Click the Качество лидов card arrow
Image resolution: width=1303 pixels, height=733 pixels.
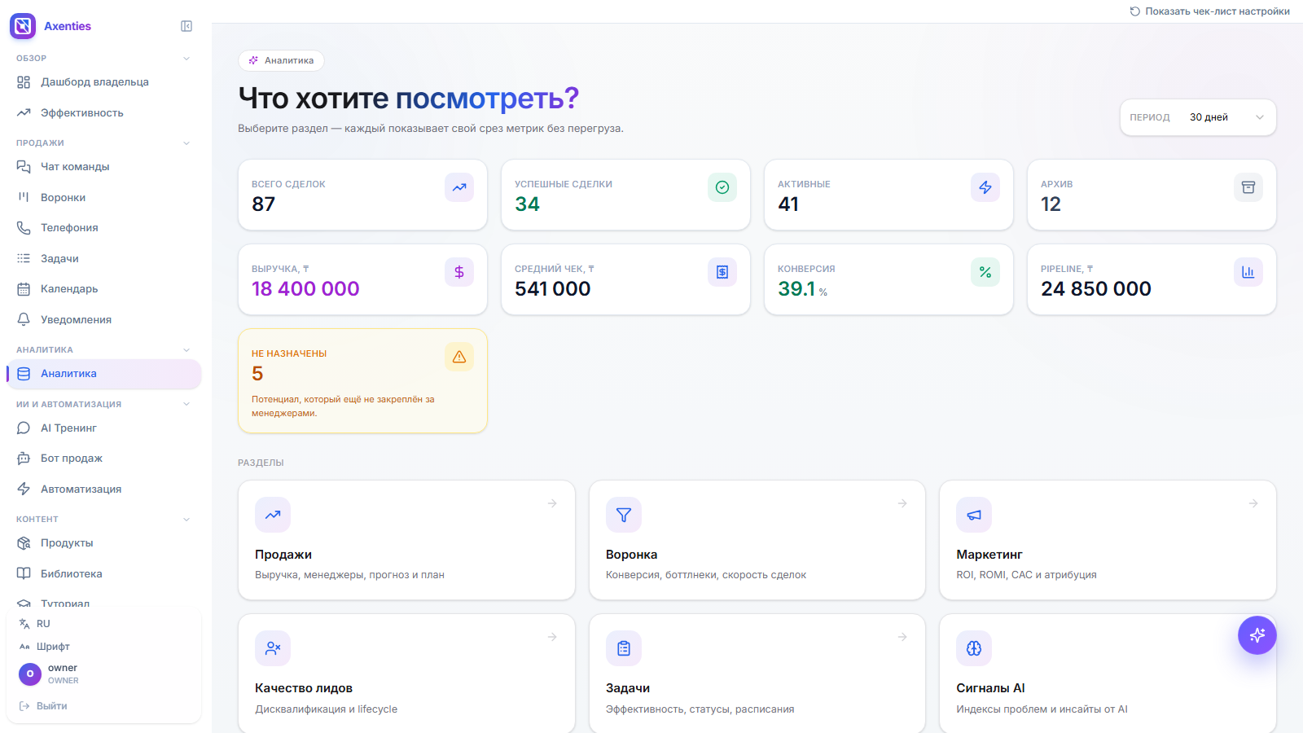pos(552,637)
